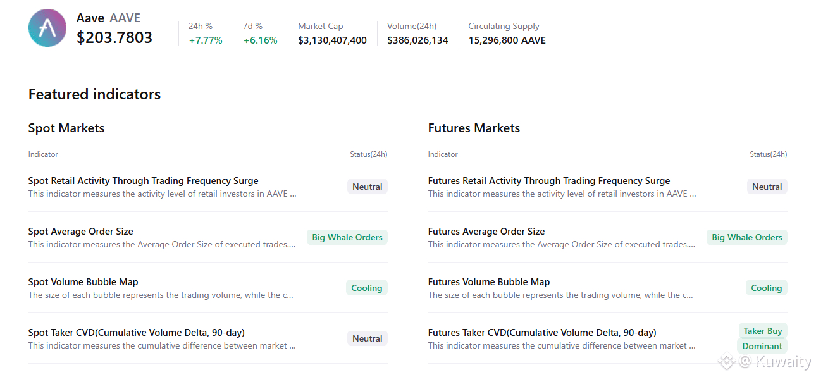Click the Aave logo icon
Image resolution: width=816 pixels, height=377 pixels.
(x=47, y=28)
